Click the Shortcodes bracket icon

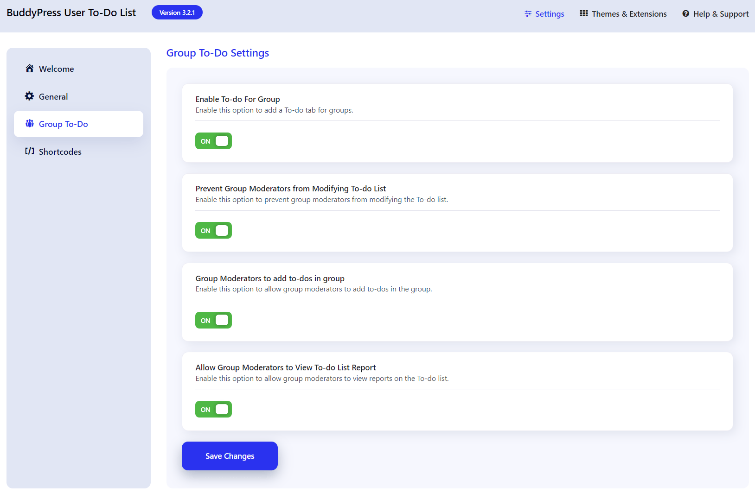coord(30,152)
